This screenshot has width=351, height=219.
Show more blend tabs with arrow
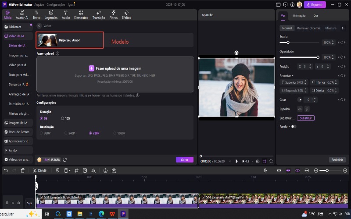click(x=343, y=28)
